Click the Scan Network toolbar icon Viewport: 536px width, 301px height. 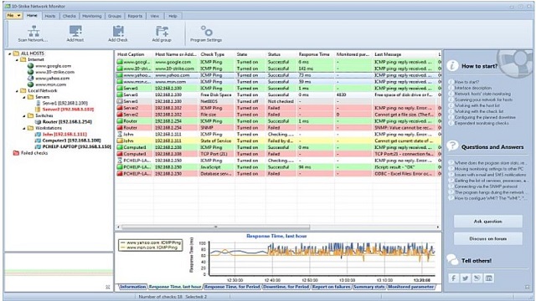pos(33,32)
